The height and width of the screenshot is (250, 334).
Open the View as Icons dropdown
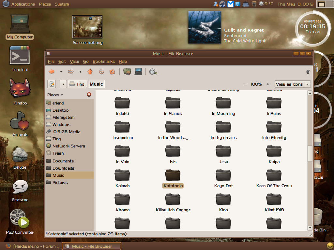click(292, 84)
